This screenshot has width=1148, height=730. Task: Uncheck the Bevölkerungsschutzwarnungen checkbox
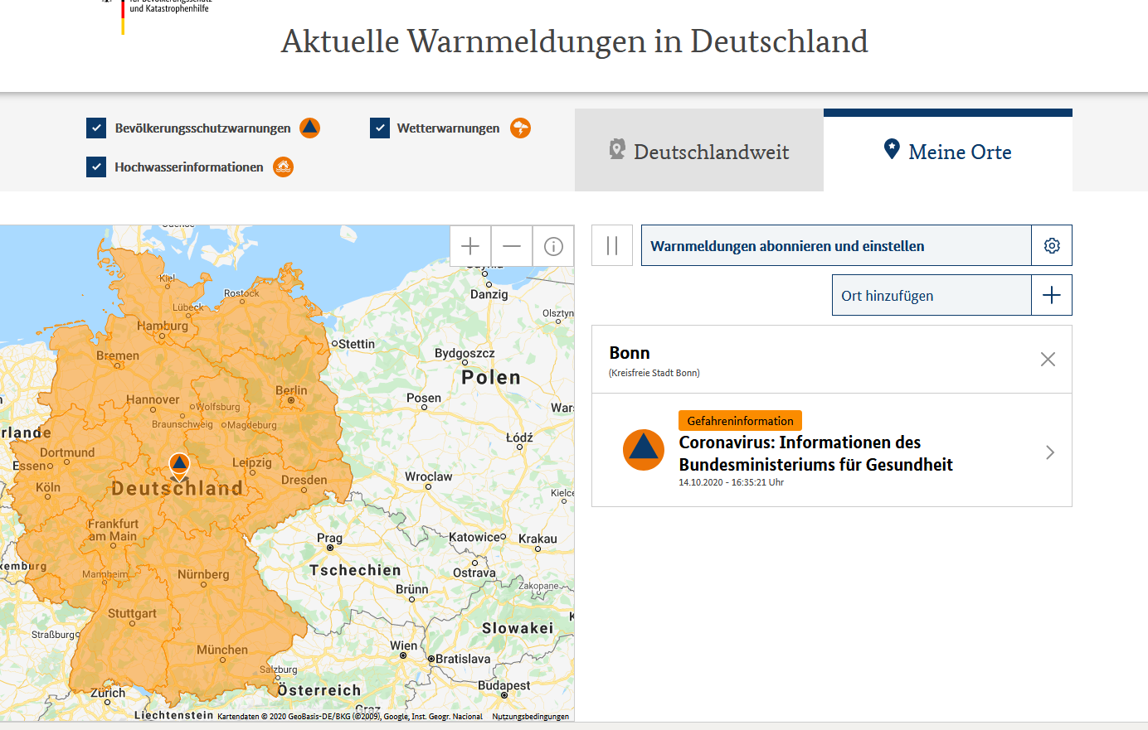point(96,128)
